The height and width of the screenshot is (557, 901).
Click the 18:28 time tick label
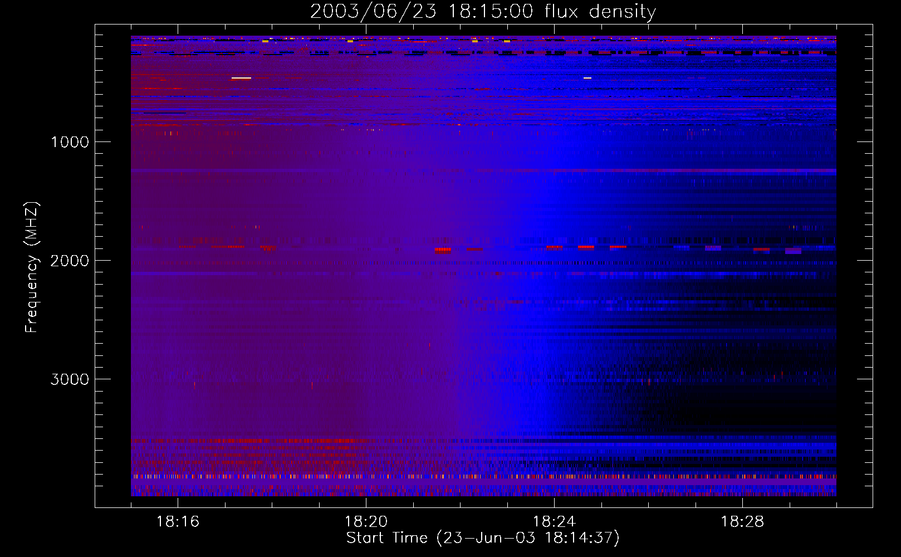[x=742, y=522]
